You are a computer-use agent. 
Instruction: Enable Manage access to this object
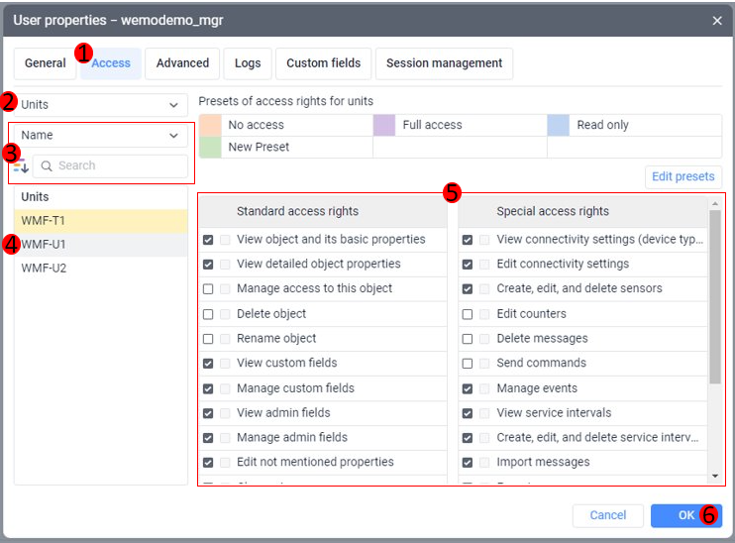[x=208, y=289]
